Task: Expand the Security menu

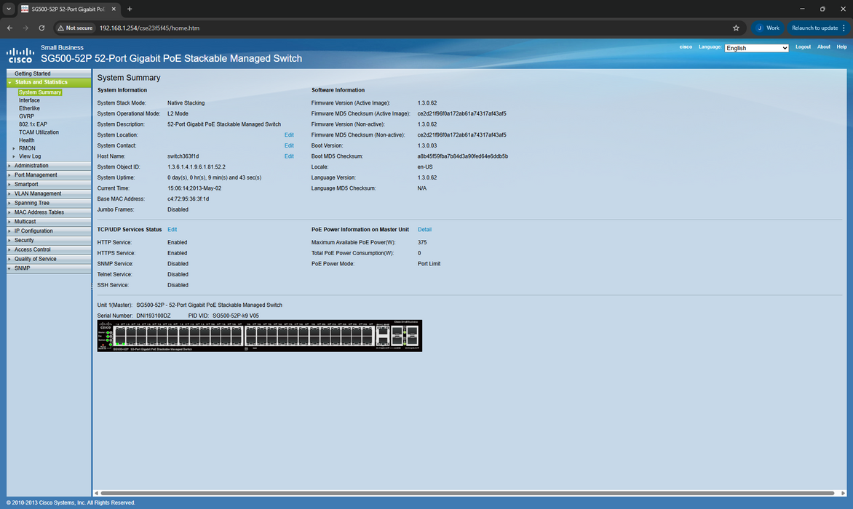Action: point(49,240)
